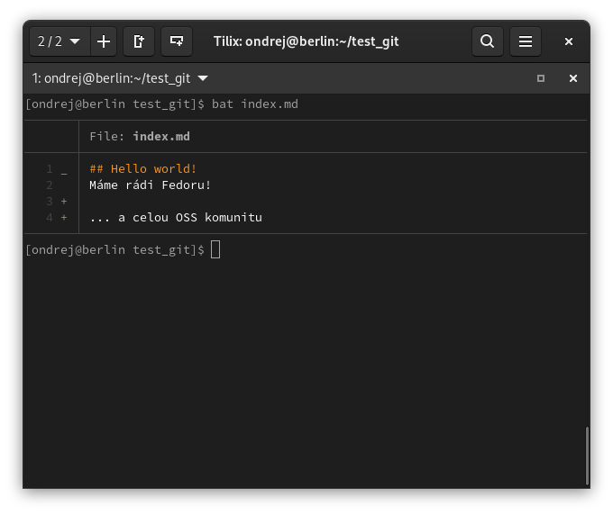613x514 pixels.
Task: Click the '... a celou OSS komunitu' line
Action: (x=175, y=218)
